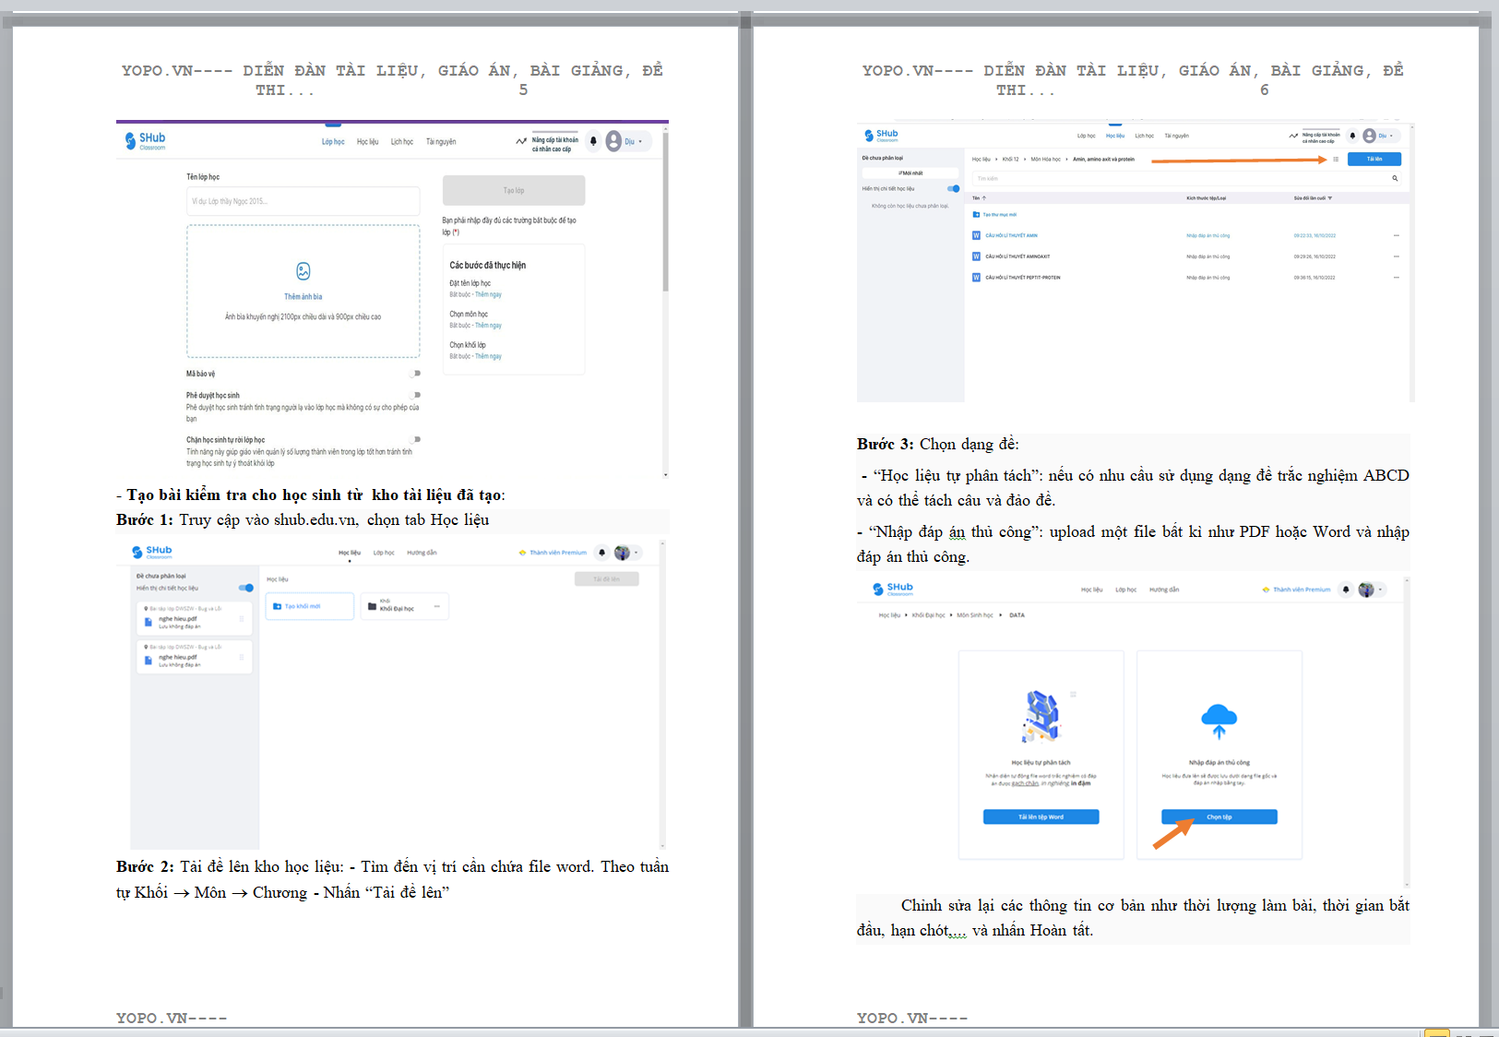Image resolution: width=1499 pixels, height=1037 pixels.
Task: Click the 'Khối Đại học' folder icon
Action: pyautogui.click(x=372, y=606)
